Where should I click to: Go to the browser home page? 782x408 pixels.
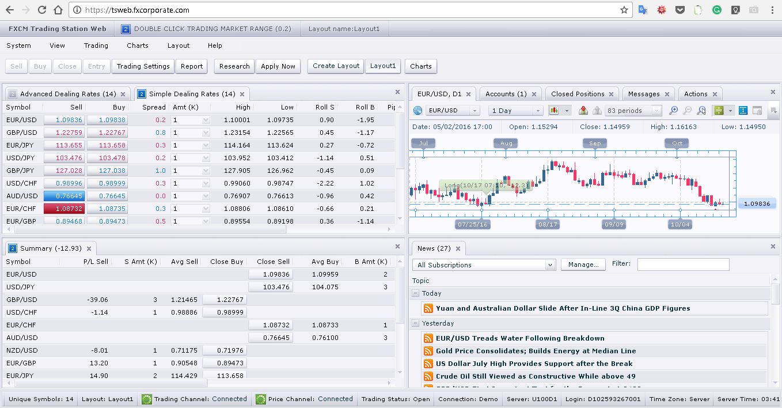click(x=58, y=10)
